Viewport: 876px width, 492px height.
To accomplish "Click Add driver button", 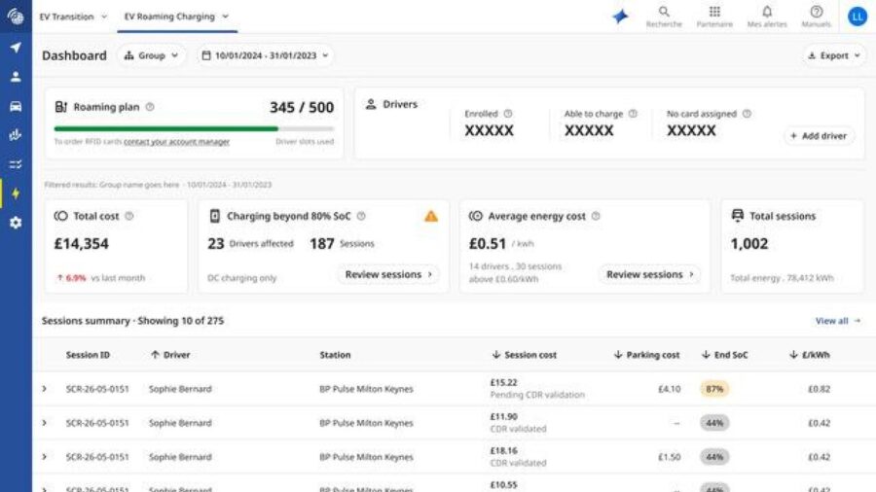I will [819, 135].
